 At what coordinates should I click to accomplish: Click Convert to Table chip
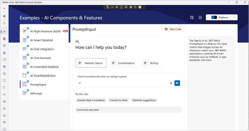(x=119, y=100)
